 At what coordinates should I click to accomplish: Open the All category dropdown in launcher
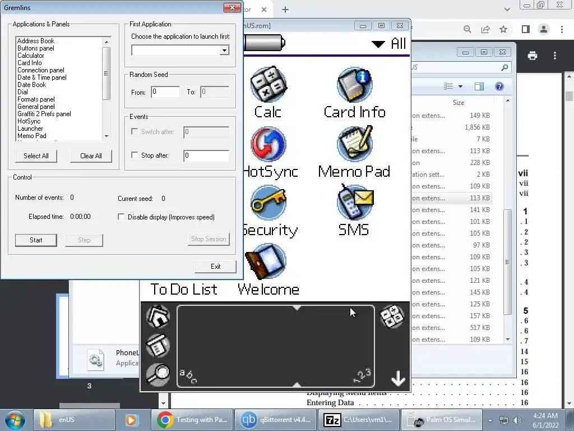389,44
